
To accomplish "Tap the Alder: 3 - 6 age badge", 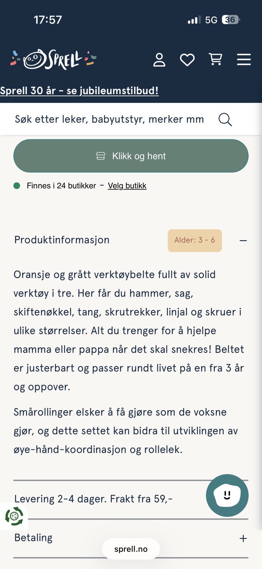I will click(x=195, y=240).
